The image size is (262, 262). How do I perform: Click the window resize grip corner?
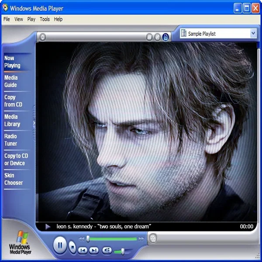[x=257, y=256]
